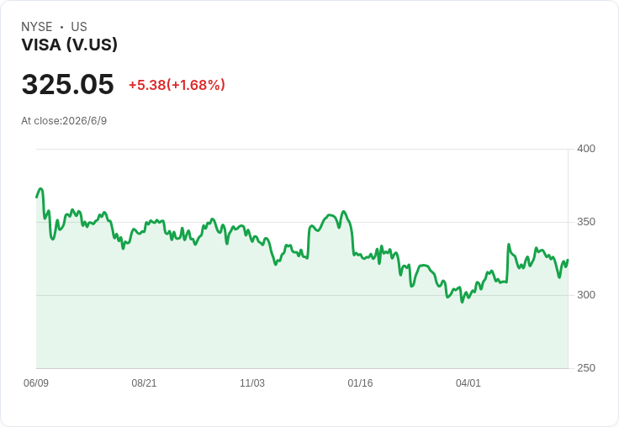
Task: Click the 350 y-axis price label
Action: point(586,222)
